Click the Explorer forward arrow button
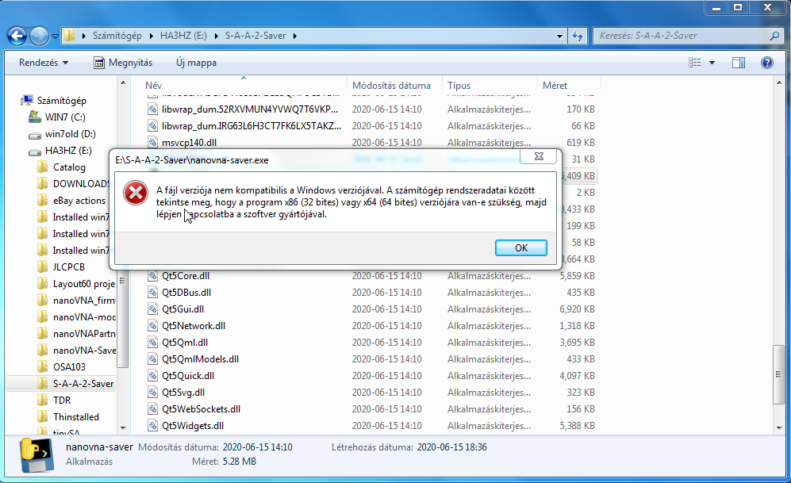The height and width of the screenshot is (483, 791). point(39,36)
